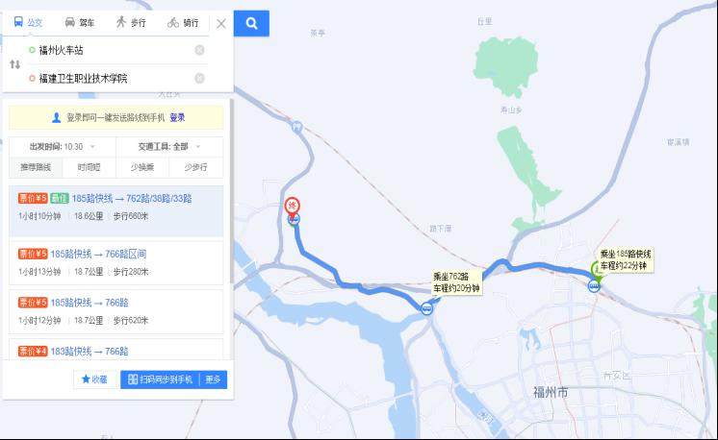Image resolution: width=718 pixels, height=440 pixels.
Task: Click the green start marker on map
Action: [597, 270]
